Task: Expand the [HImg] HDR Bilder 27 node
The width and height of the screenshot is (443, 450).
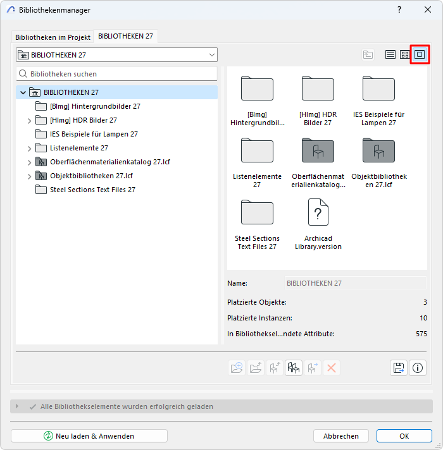Action: click(29, 121)
